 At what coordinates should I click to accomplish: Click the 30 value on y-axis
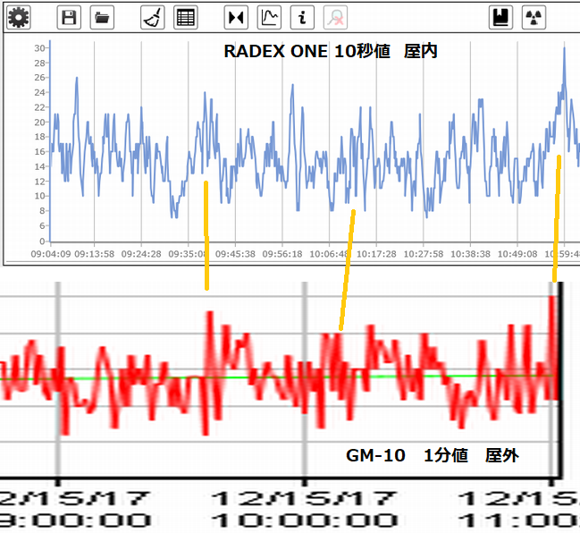tap(39, 48)
